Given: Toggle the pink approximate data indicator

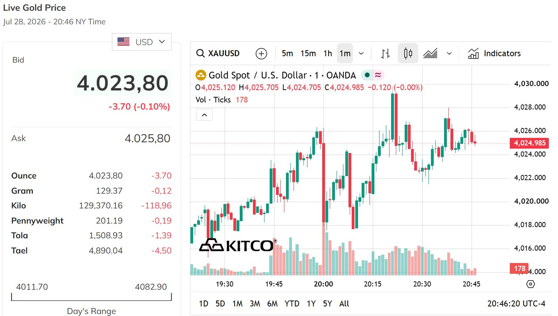Looking at the screenshot, I should [378, 75].
